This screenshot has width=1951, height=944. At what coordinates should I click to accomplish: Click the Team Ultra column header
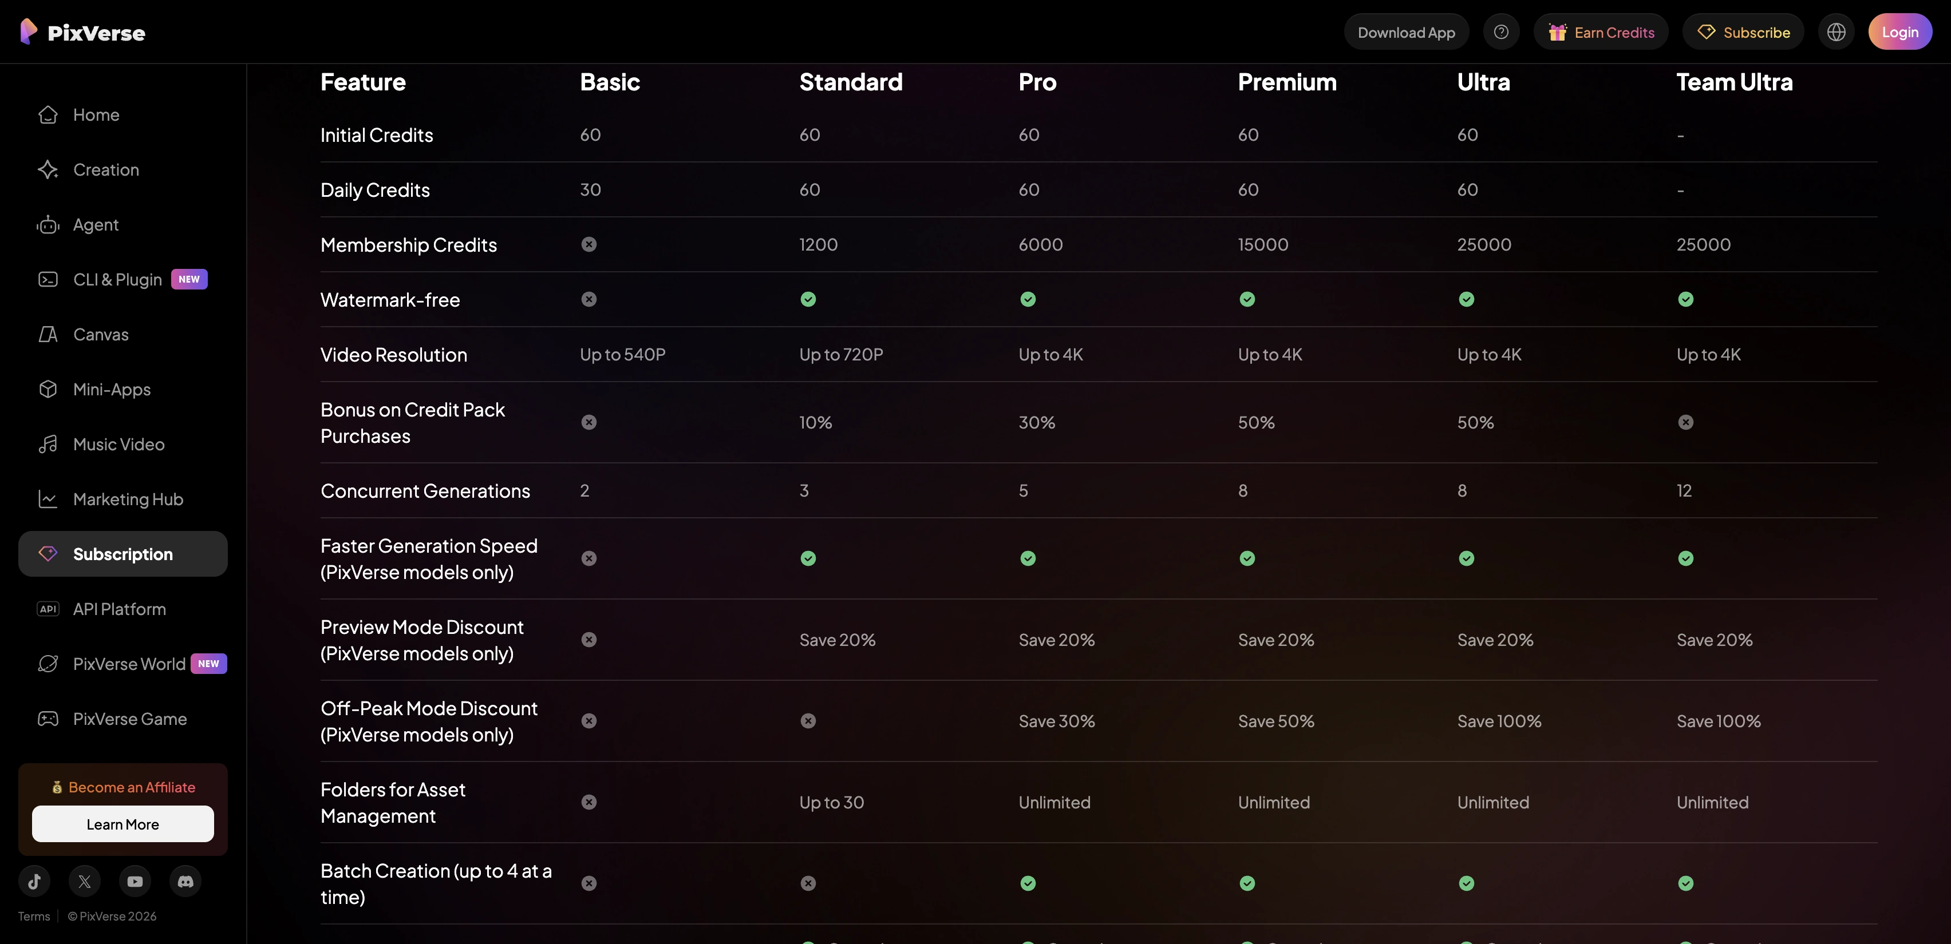(x=1735, y=82)
